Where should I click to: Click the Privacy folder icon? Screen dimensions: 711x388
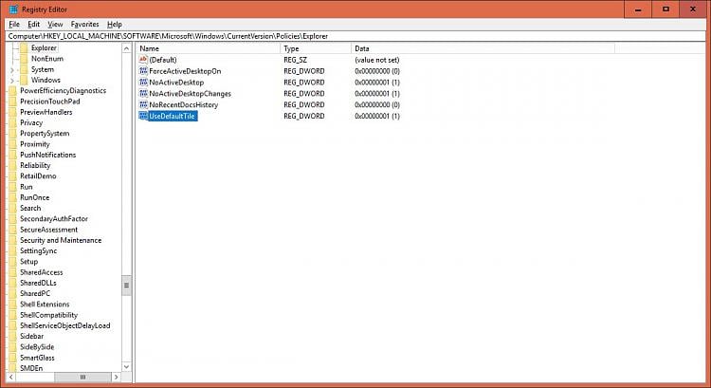pos(12,122)
